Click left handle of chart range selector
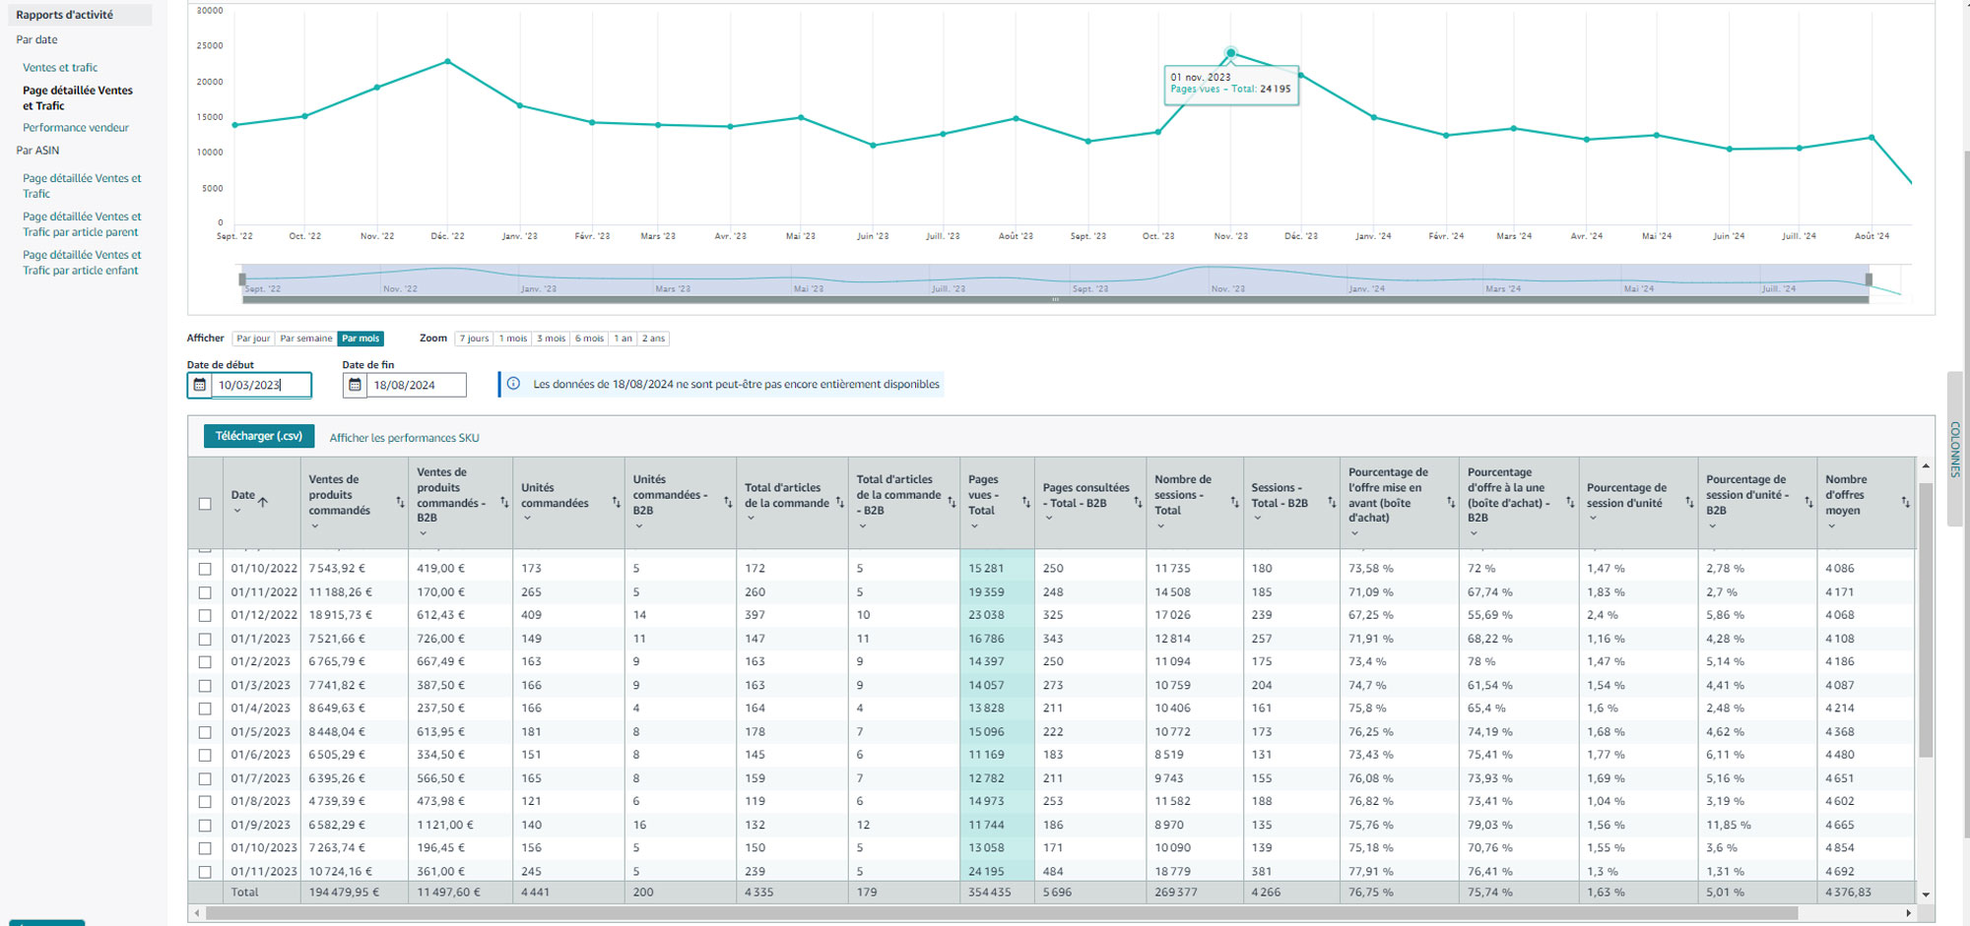 click(242, 279)
